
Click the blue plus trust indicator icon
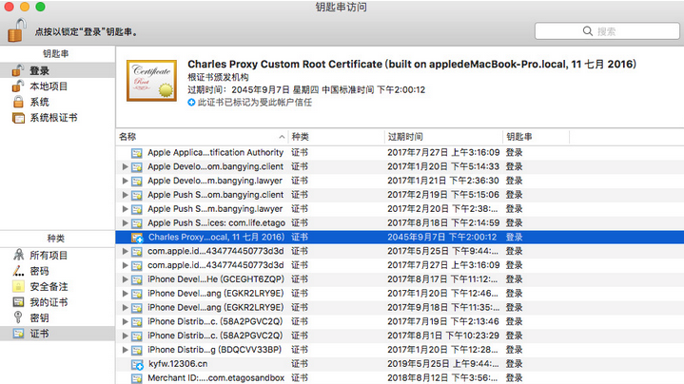(191, 103)
